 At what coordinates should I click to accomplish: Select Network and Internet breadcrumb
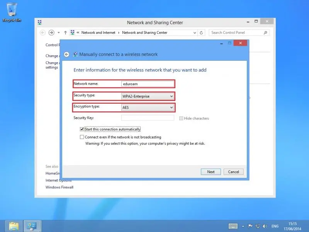98,33
